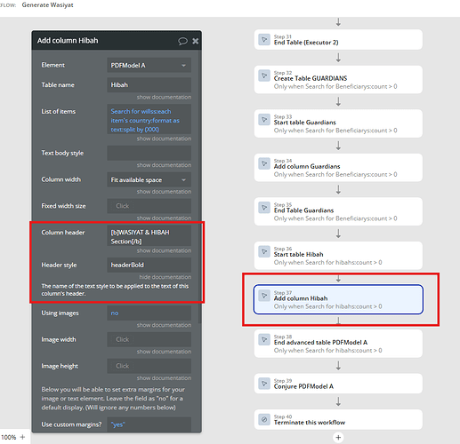Click the action icon of Step 39 Conjure PDFModel A

tap(264, 384)
